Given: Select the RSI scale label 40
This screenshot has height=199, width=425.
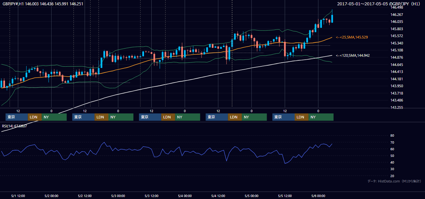Looking at the screenshot, I should 392,163.
